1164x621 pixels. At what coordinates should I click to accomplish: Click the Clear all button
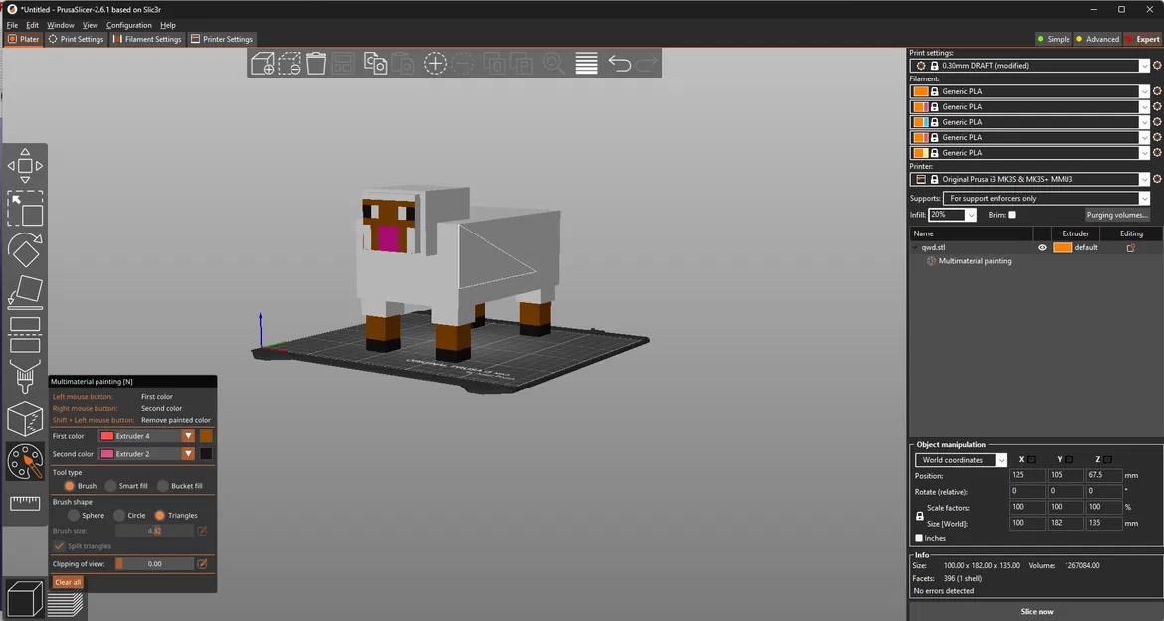click(66, 582)
